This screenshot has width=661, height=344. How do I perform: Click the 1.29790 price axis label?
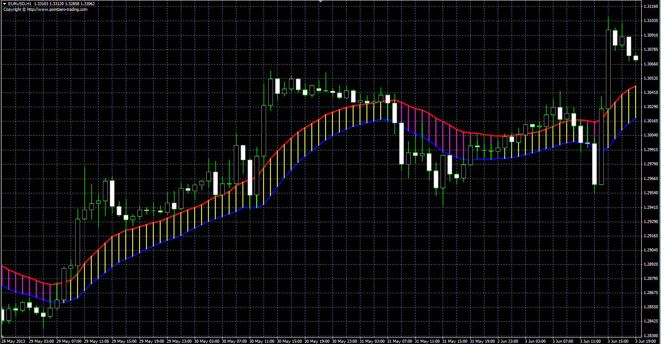click(x=650, y=164)
